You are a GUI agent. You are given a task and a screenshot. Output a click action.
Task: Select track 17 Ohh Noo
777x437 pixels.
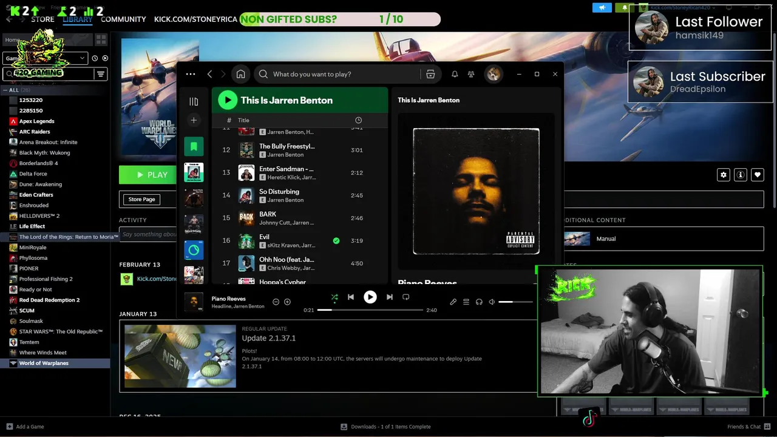pos(299,263)
